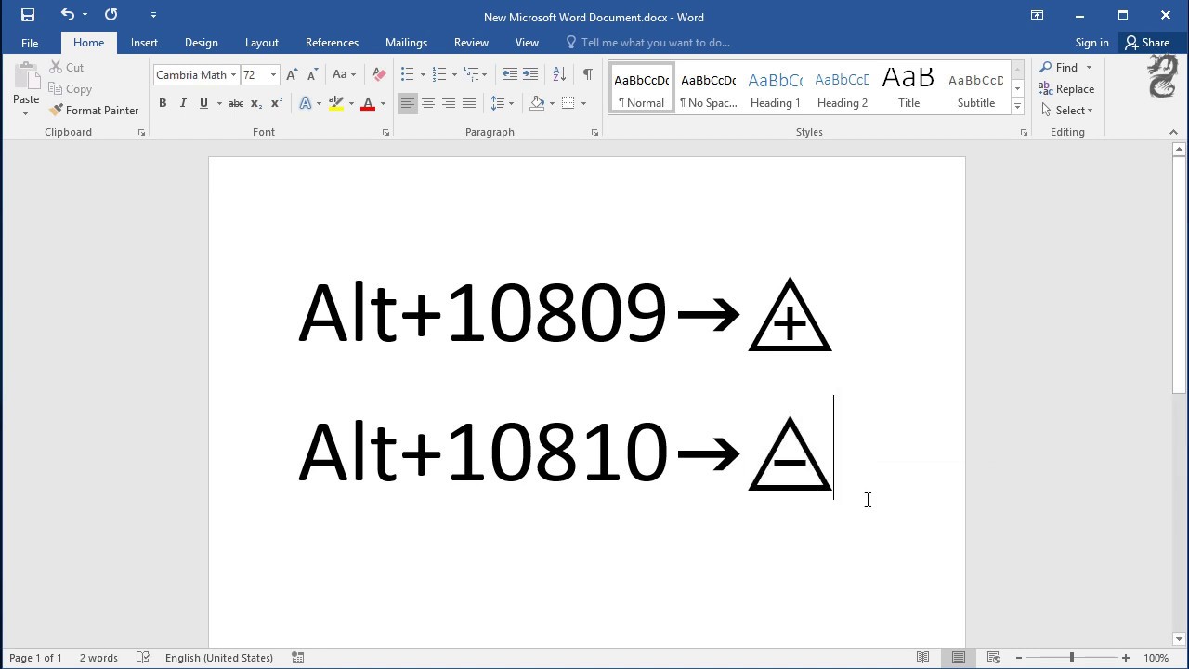Apply the Title style

pyautogui.click(x=908, y=88)
